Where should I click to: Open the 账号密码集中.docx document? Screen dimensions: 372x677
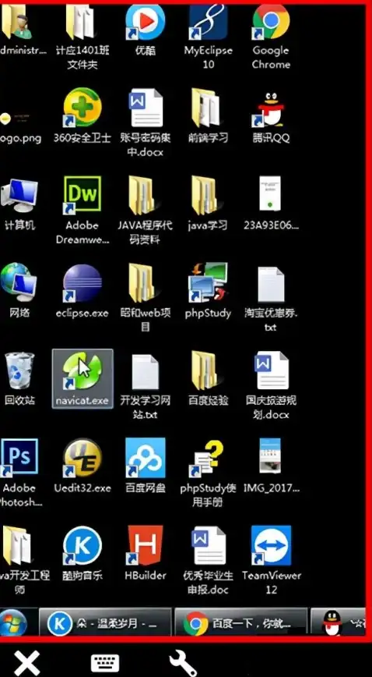coord(146,108)
